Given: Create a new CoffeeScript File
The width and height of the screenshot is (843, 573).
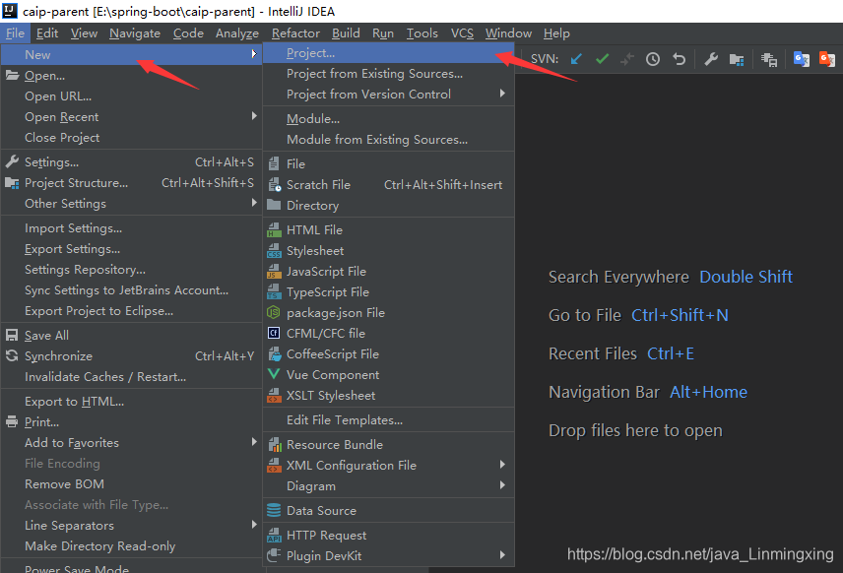Looking at the screenshot, I should click(389, 354).
